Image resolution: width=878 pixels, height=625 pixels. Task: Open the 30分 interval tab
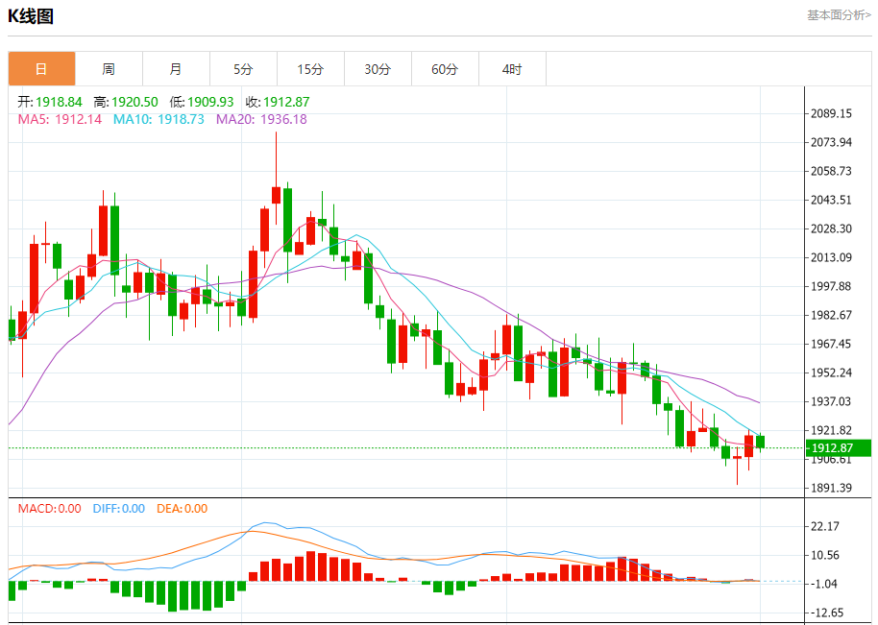(x=378, y=69)
